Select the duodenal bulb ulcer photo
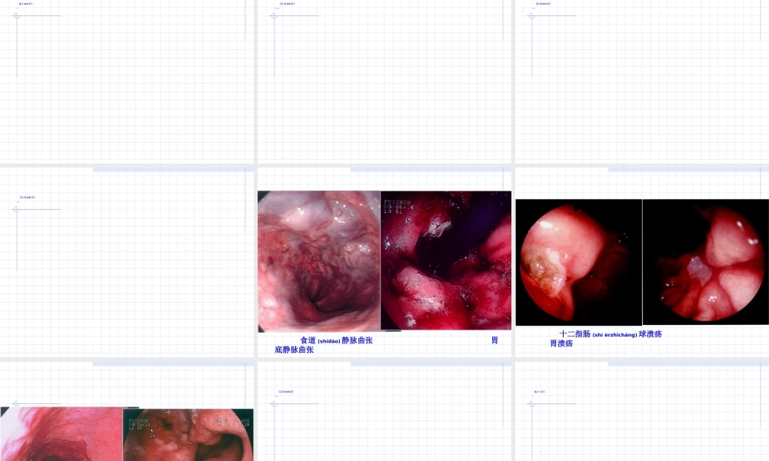This screenshot has height=461, width=769. (x=578, y=262)
